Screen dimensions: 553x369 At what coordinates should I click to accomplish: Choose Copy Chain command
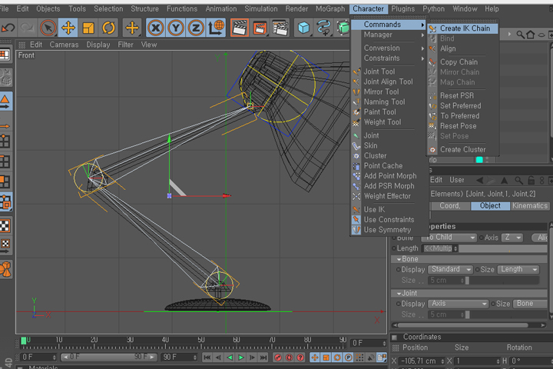click(459, 61)
